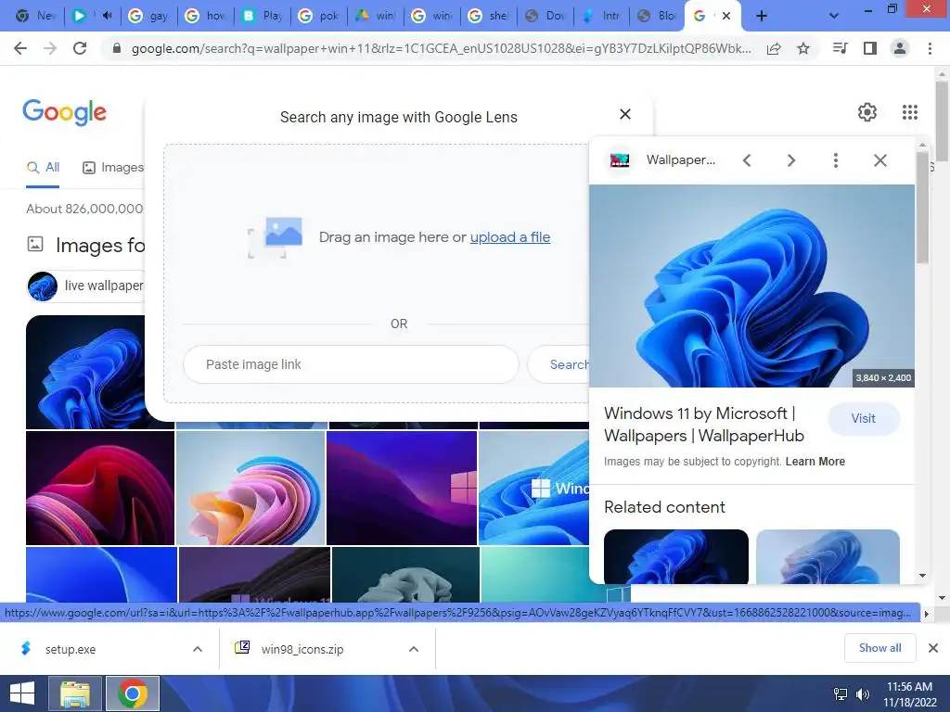Screen dimensions: 950x712
Task: Close the downloads bar
Action: pos(933,648)
